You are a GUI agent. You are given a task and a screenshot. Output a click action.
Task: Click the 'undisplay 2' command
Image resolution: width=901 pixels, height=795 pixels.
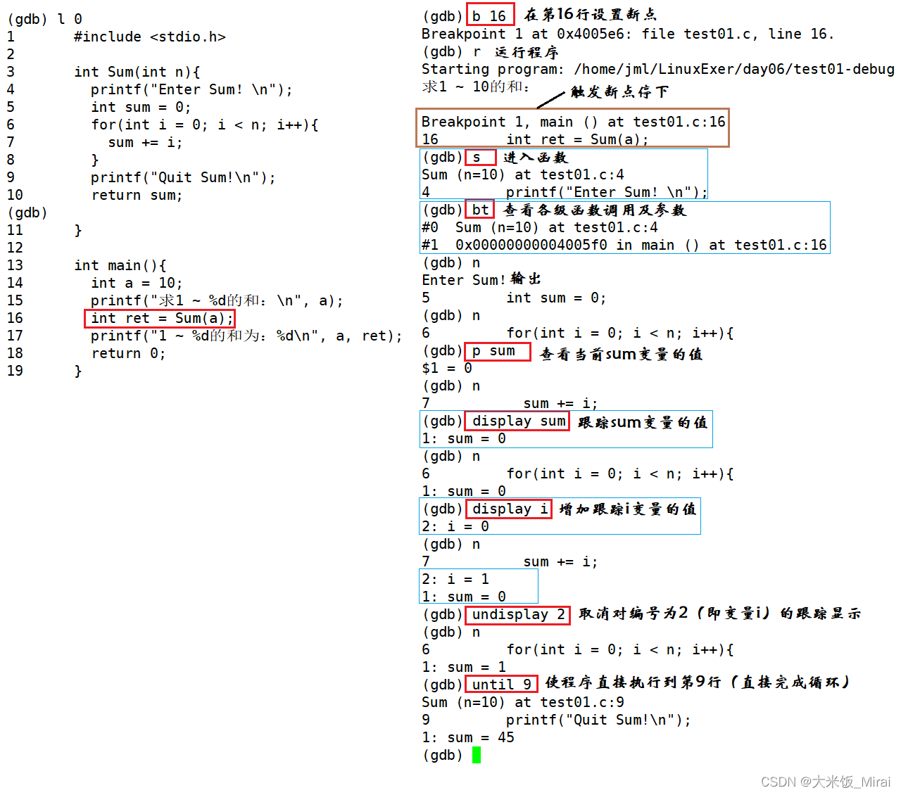[519, 614]
